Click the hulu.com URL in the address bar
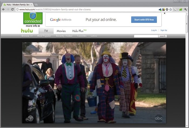Viewport: 189px width, 128px height. pos(55,9)
